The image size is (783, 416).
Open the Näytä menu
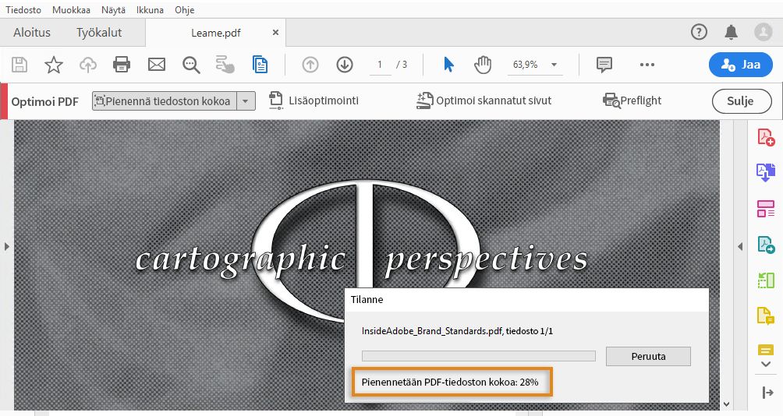click(x=113, y=10)
